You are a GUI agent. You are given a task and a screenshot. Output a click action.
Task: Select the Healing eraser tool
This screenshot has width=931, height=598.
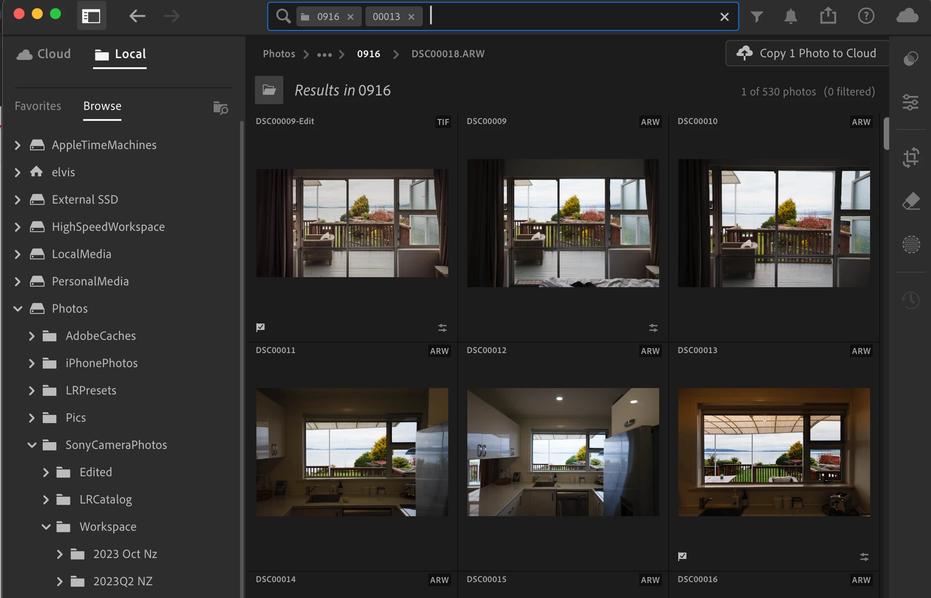pos(911,201)
